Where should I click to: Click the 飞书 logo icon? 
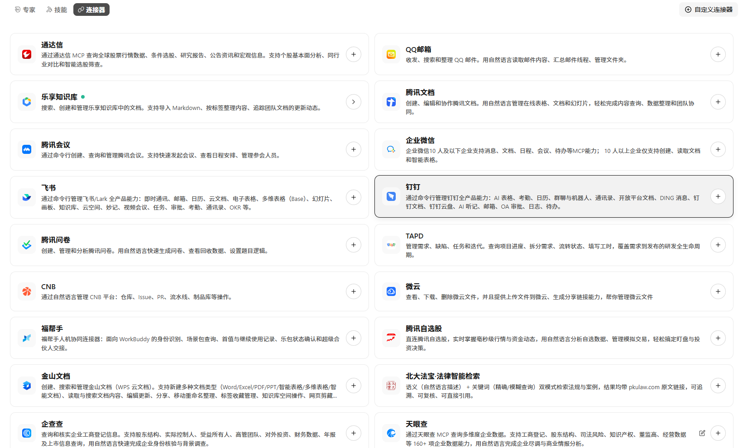click(27, 197)
